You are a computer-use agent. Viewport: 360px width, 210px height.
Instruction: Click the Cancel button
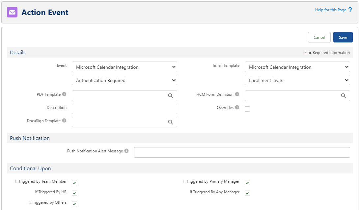(319, 38)
